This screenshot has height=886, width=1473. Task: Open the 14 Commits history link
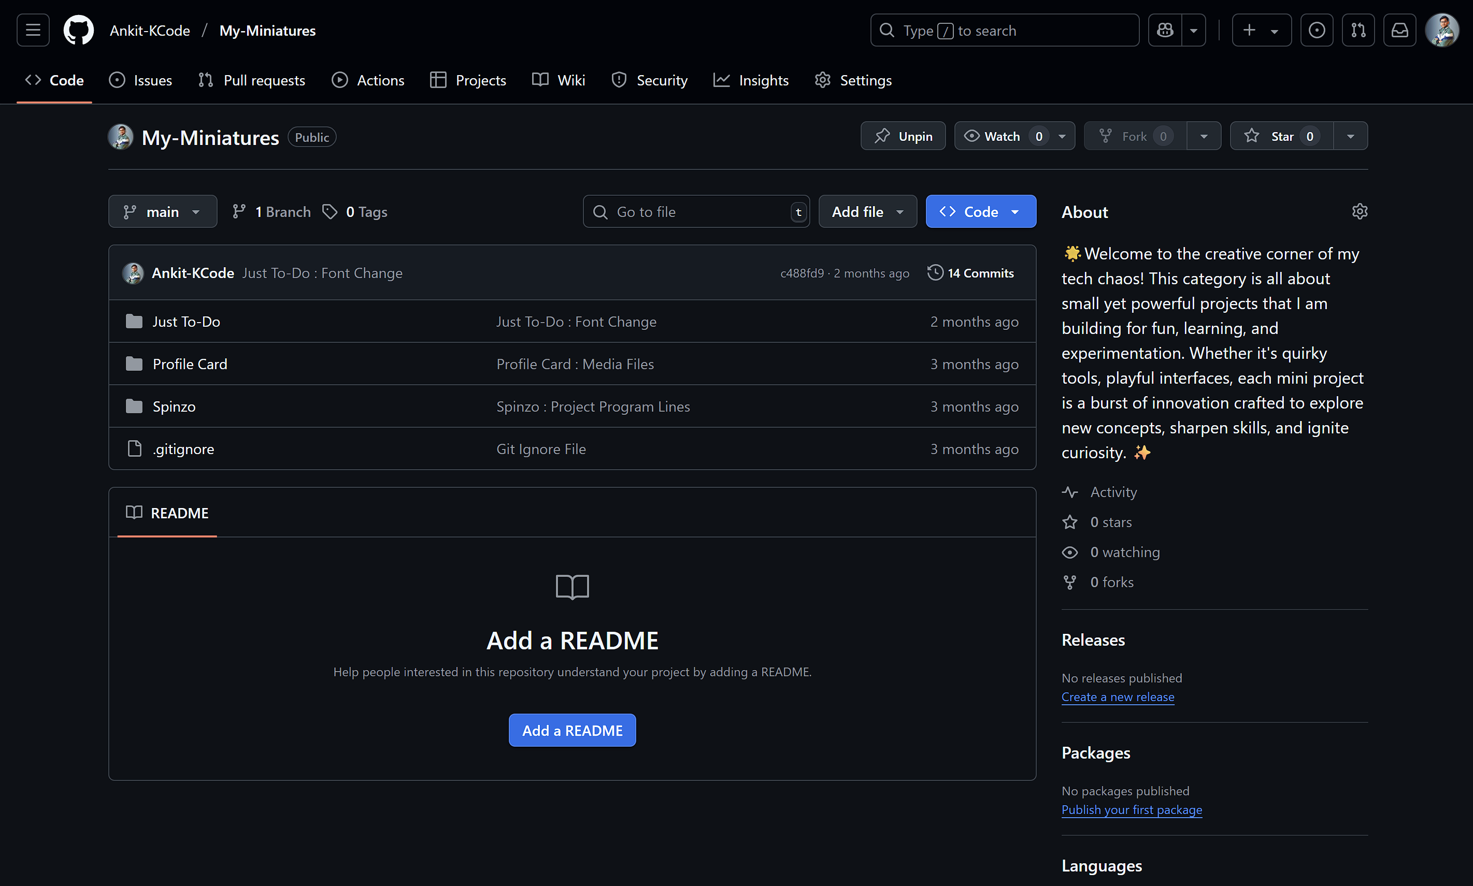click(970, 273)
